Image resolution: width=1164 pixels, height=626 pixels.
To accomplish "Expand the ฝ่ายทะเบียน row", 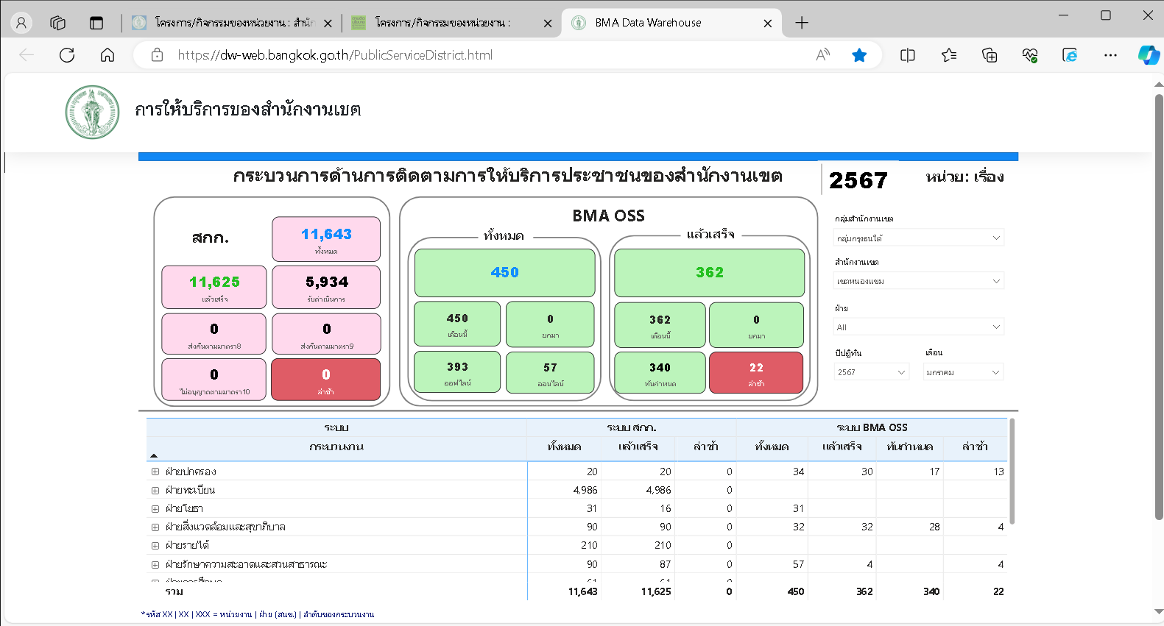I will (155, 490).
